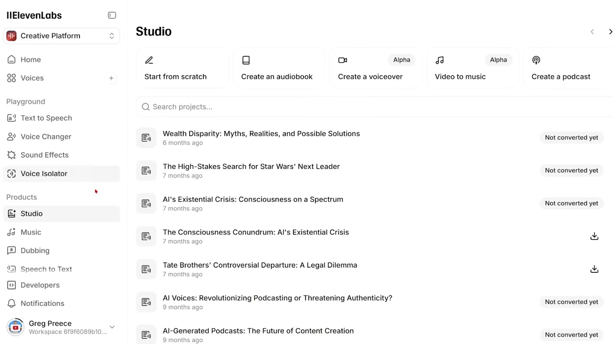The height and width of the screenshot is (344, 613).
Task: Click the Greg Preece profile avatar
Action: point(15,327)
